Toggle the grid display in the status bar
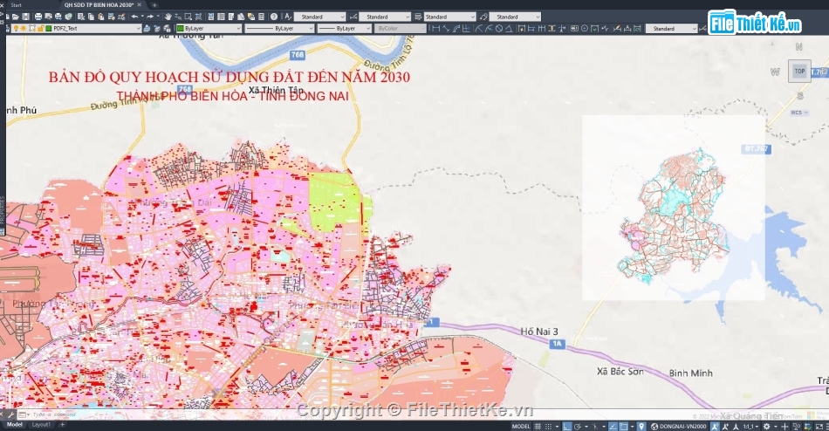The width and height of the screenshot is (829, 431). coord(538,427)
